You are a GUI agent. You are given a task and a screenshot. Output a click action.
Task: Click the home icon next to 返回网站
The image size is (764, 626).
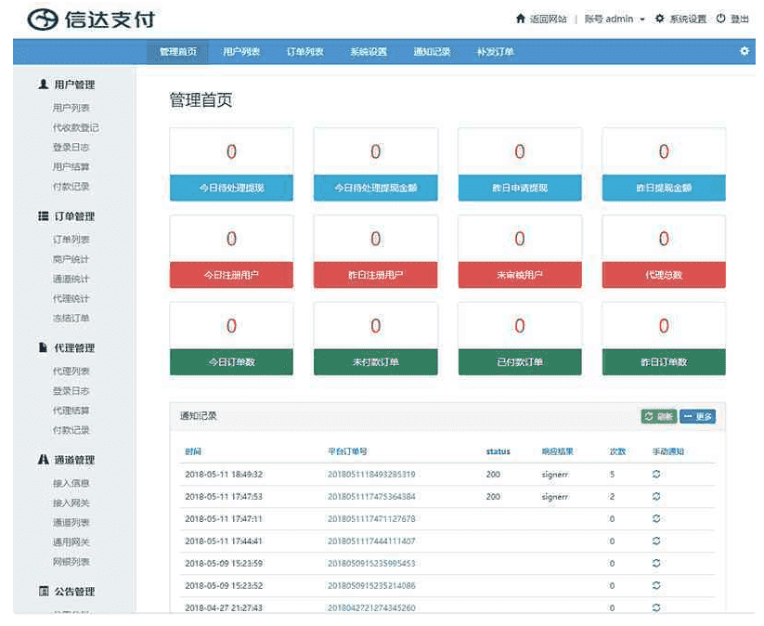521,18
